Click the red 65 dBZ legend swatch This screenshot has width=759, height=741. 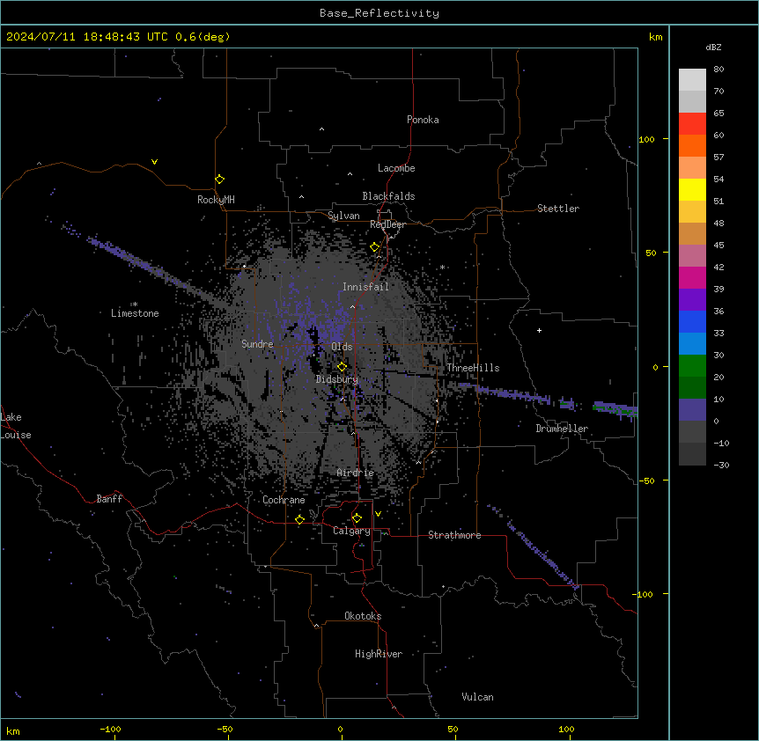coord(692,124)
